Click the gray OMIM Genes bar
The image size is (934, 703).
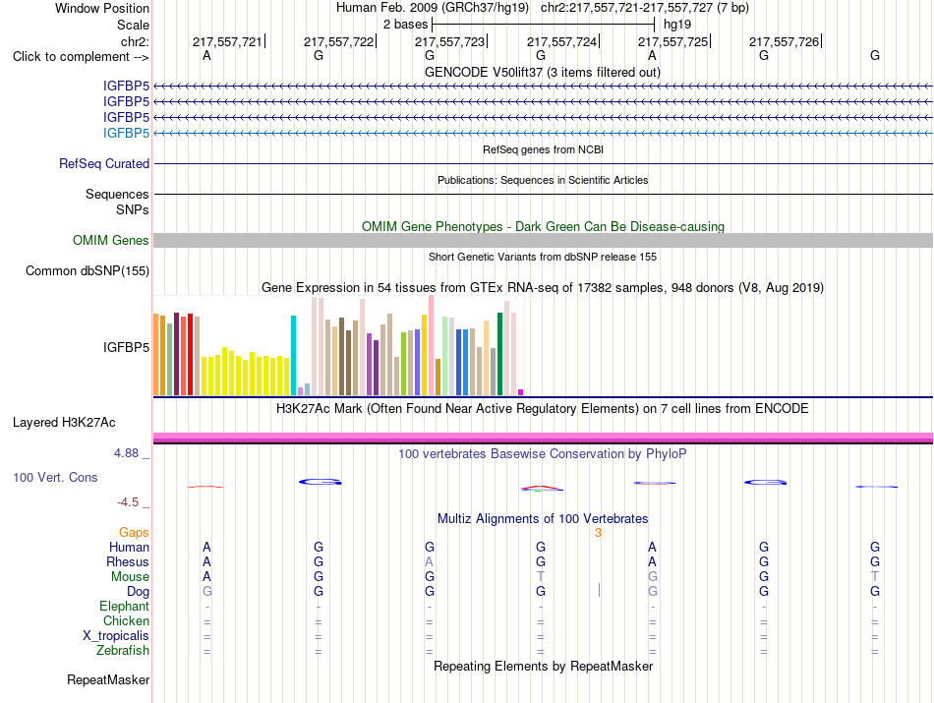(x=543, y=240)
